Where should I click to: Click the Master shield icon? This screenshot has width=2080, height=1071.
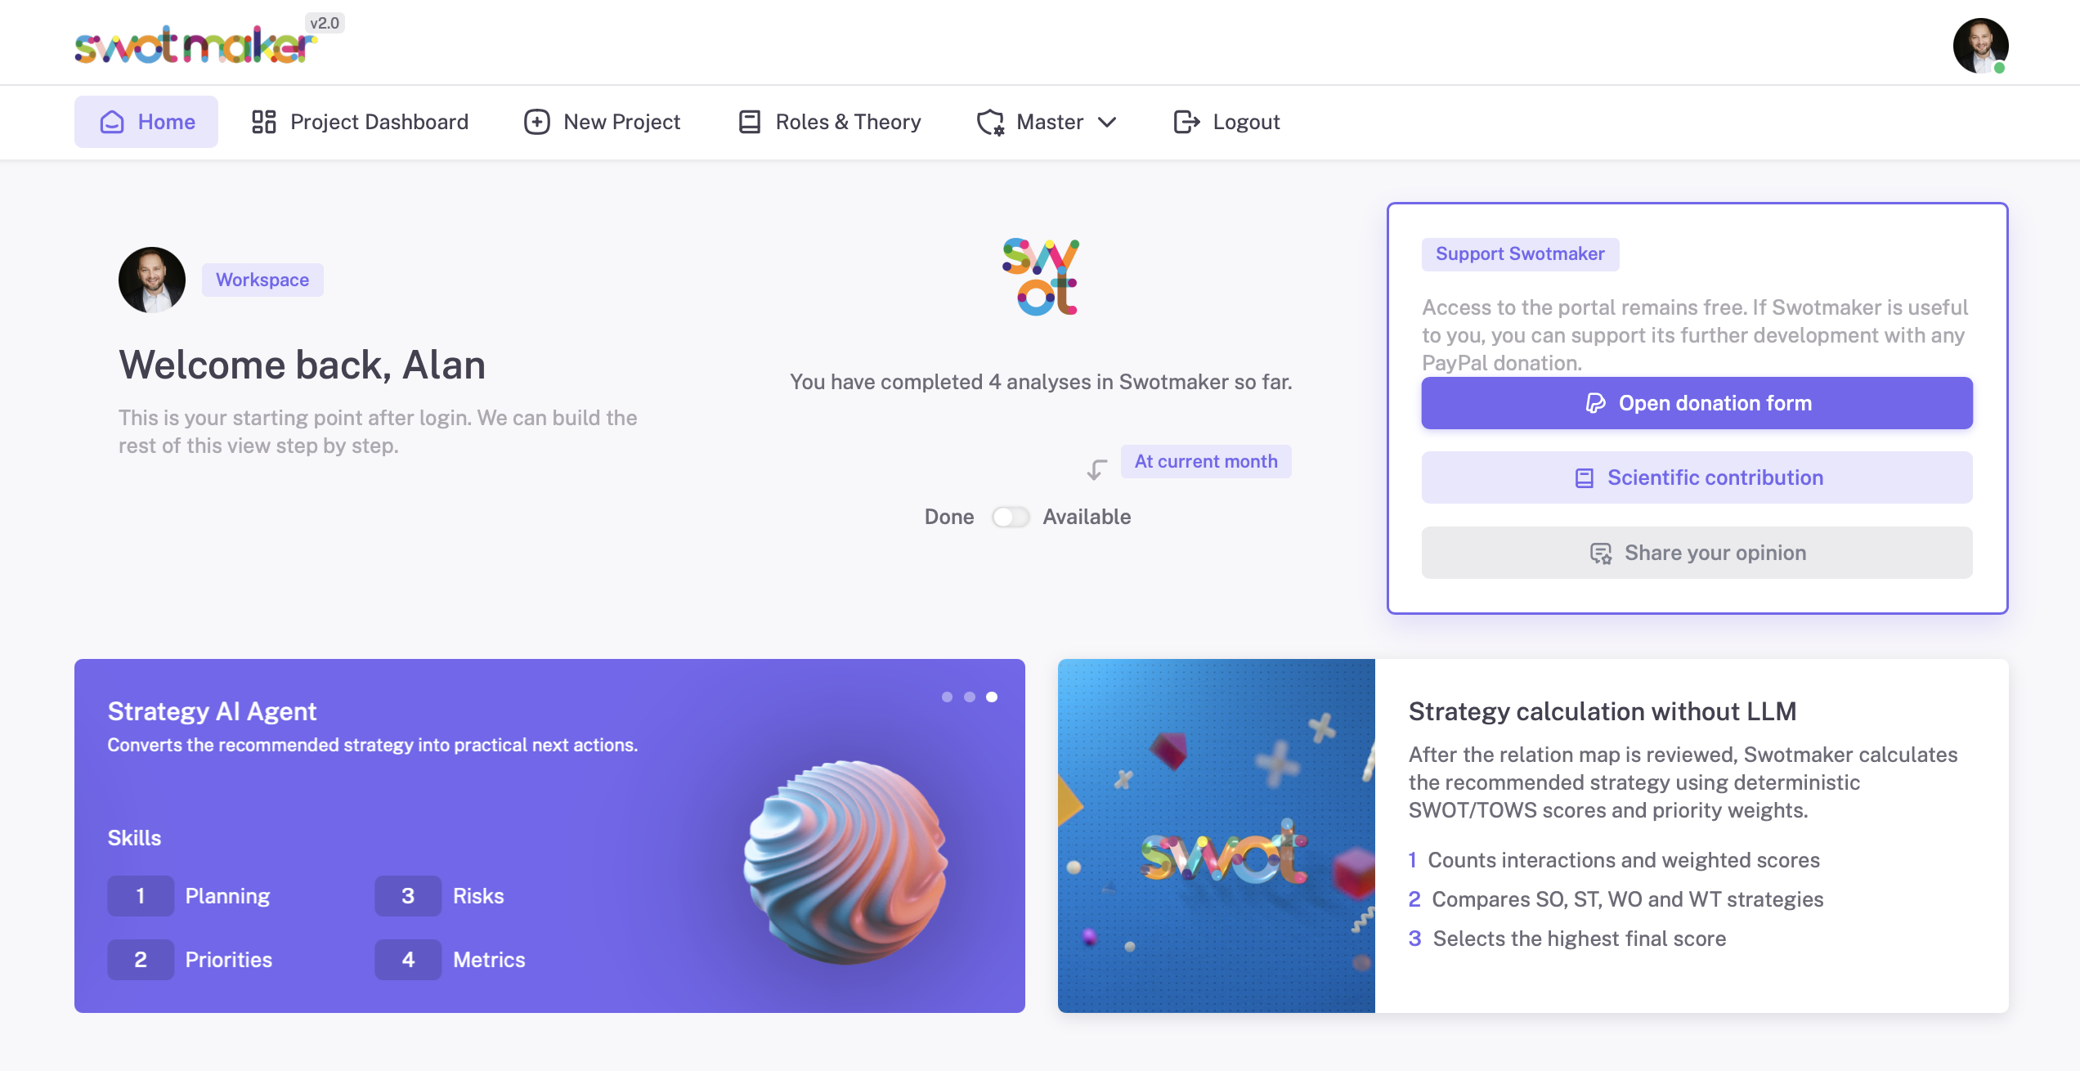990,122
